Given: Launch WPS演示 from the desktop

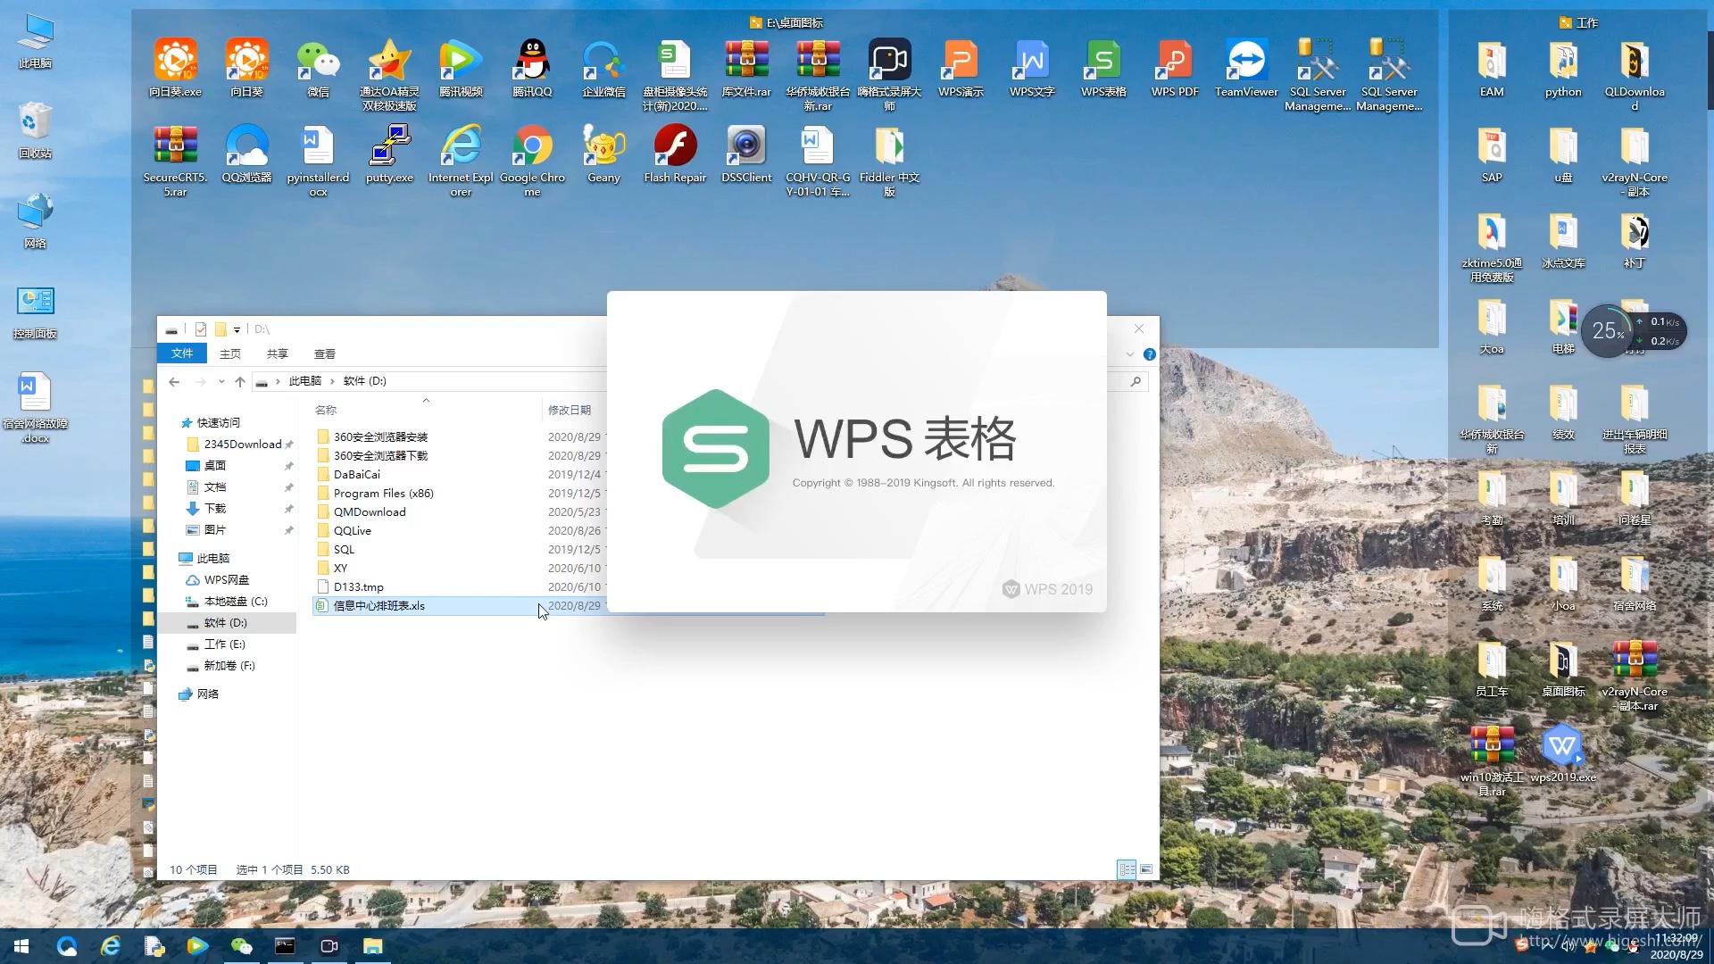Looking at the screenshot, I should click(961, 70).
